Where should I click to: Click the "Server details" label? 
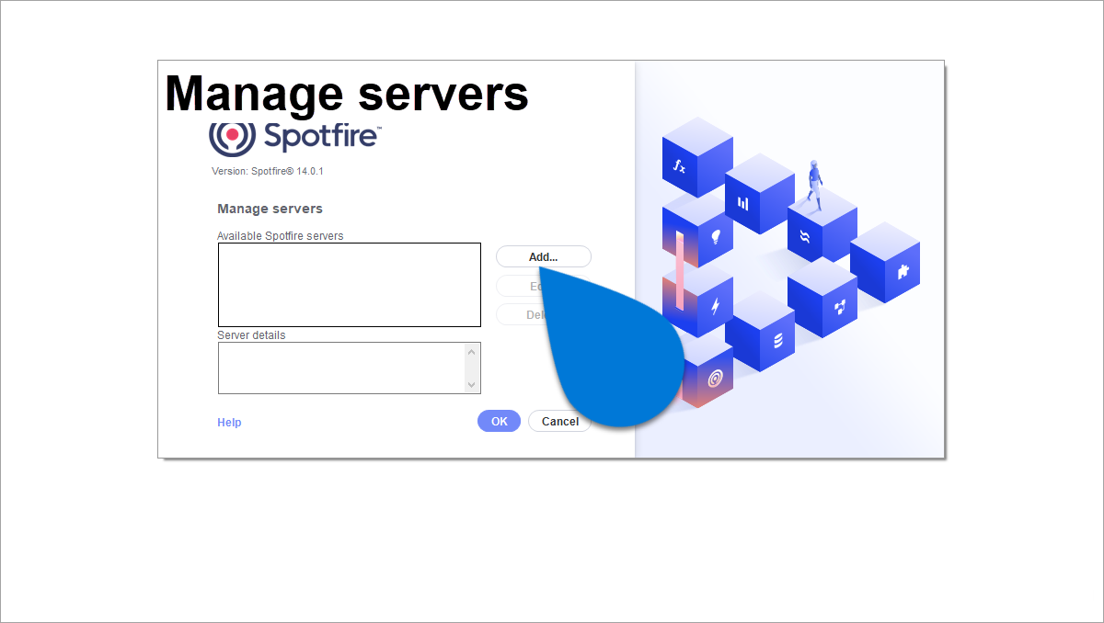coord(251,335)
